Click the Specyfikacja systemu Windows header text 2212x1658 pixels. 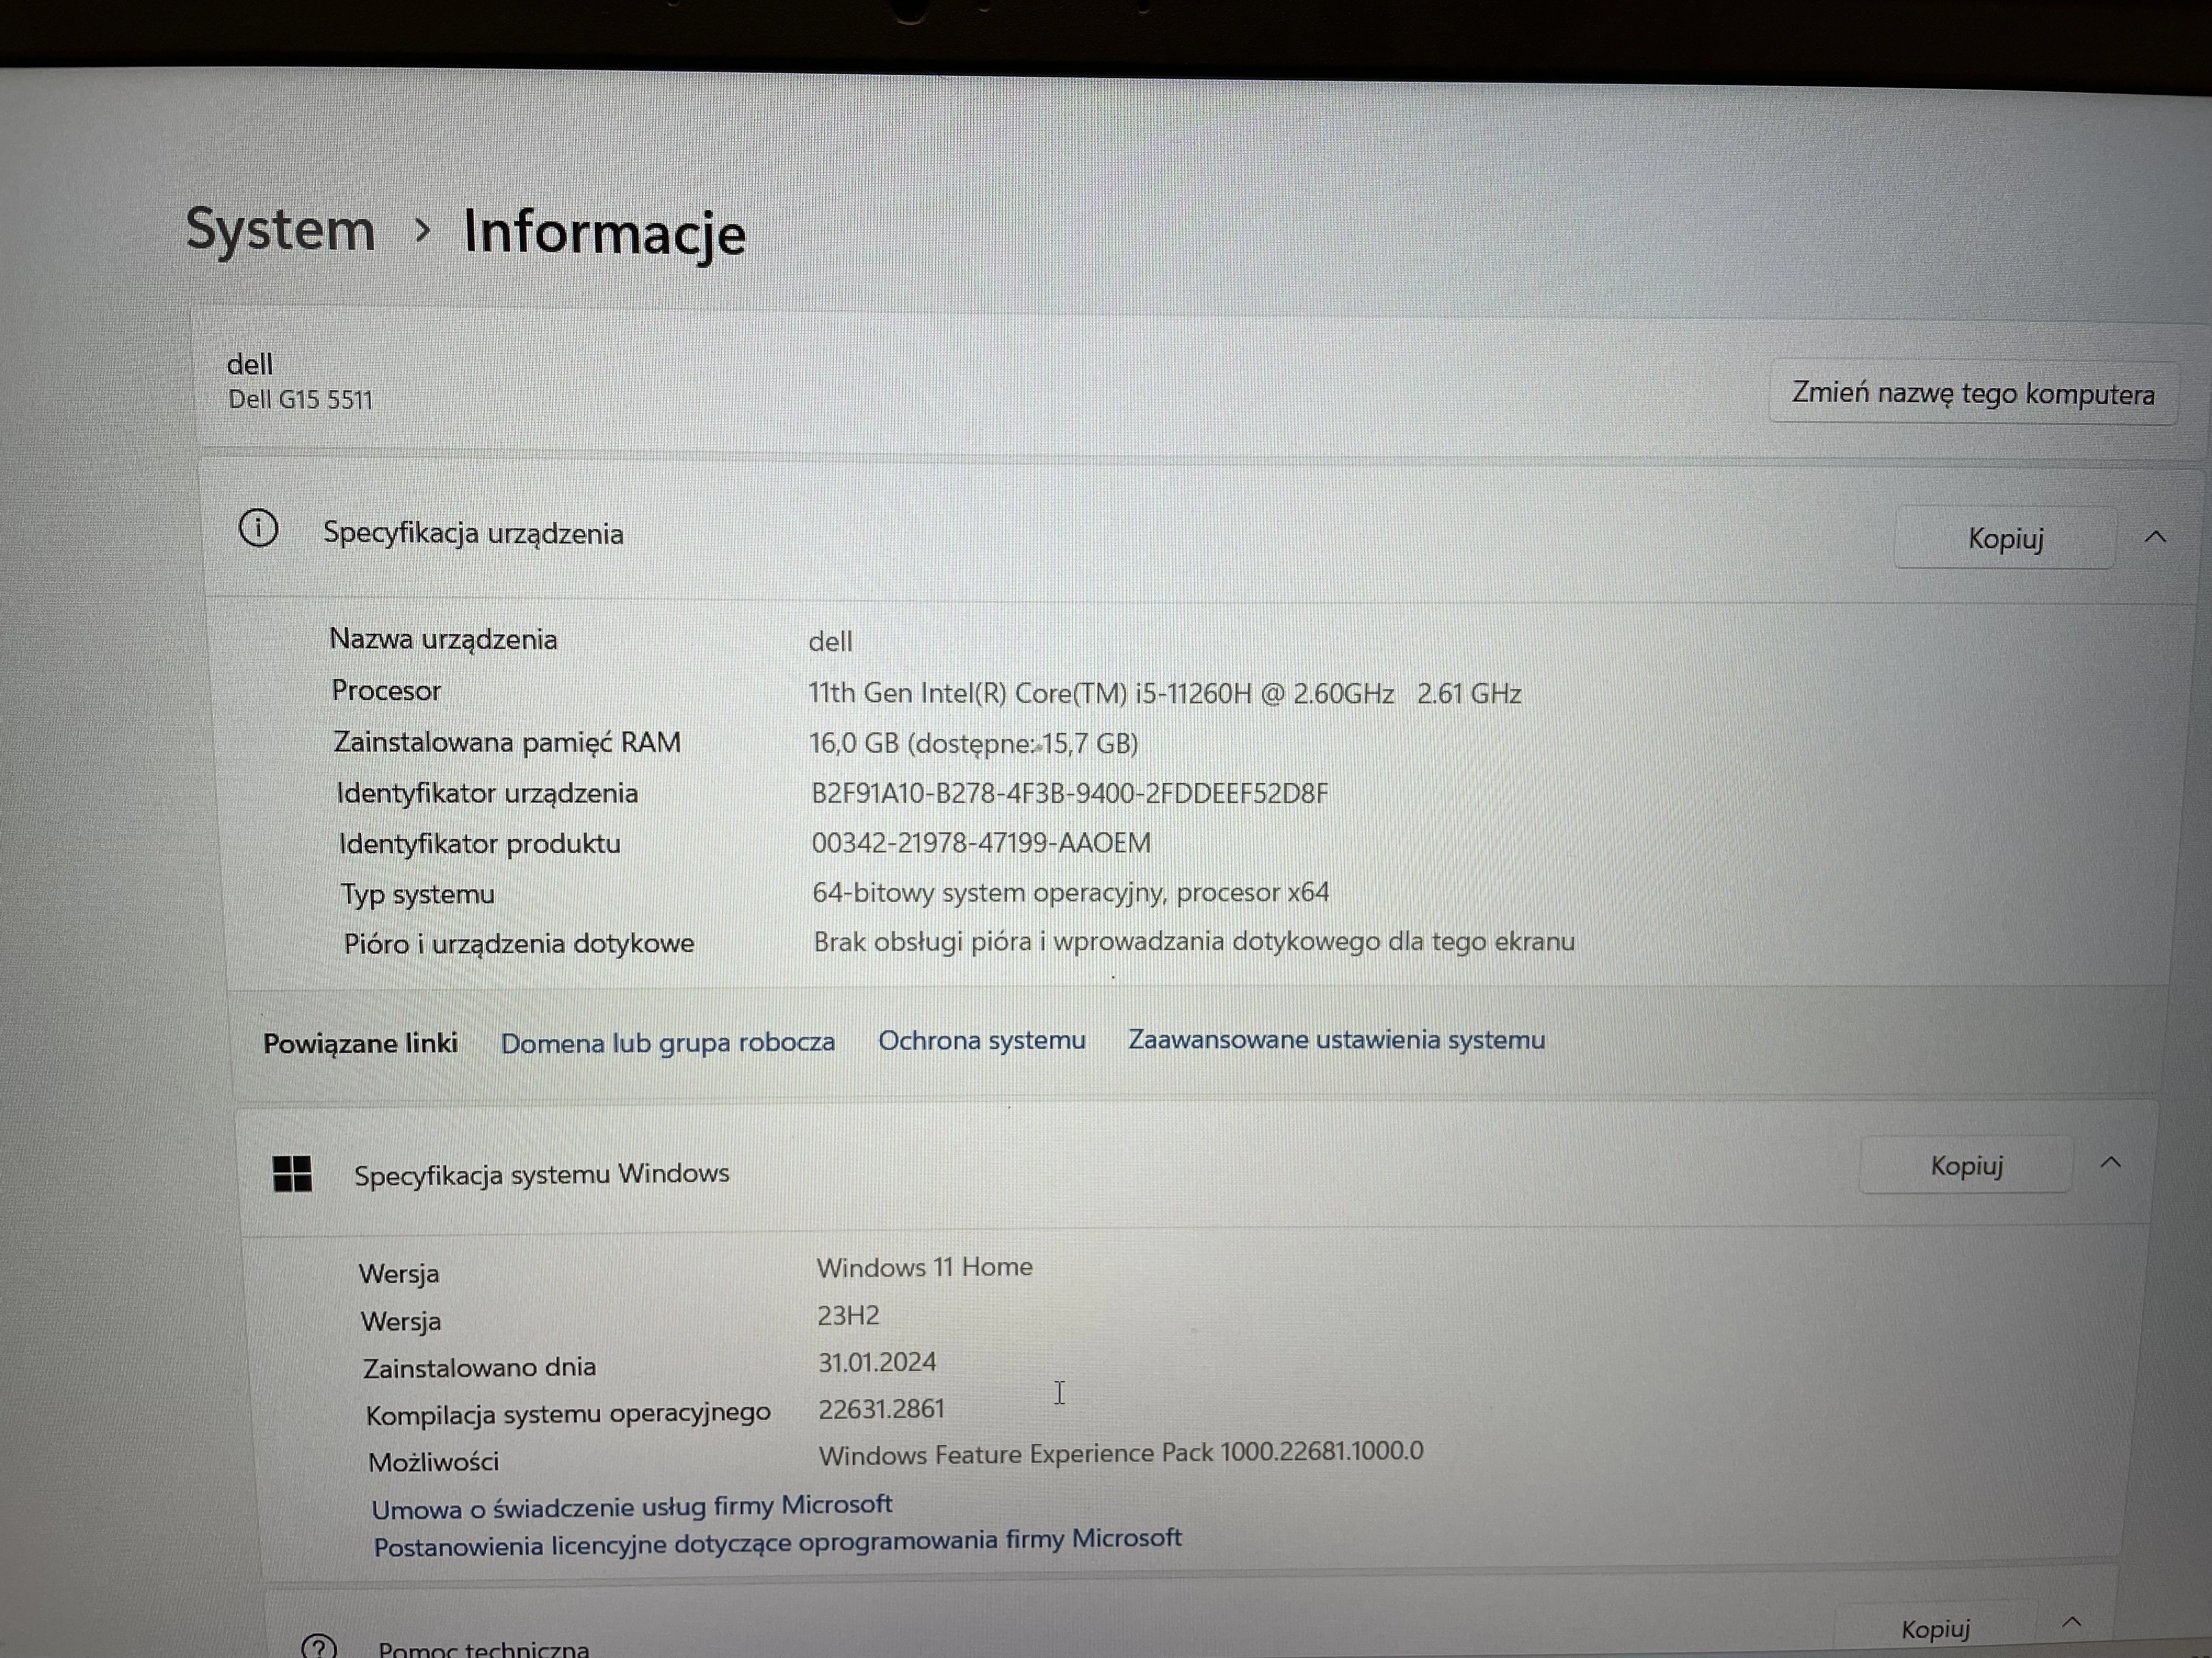coord(541,1174)
